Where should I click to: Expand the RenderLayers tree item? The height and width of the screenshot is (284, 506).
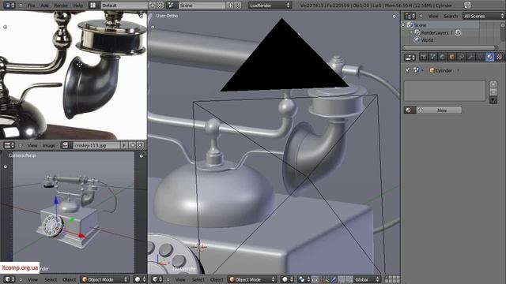point(412,32)
